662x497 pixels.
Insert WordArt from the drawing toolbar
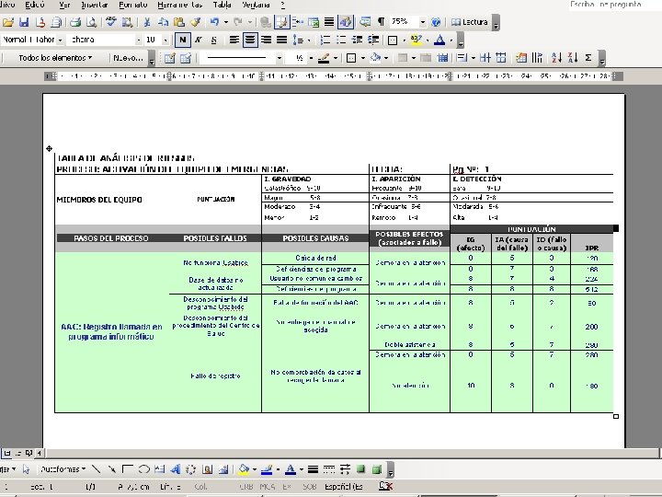176,469
